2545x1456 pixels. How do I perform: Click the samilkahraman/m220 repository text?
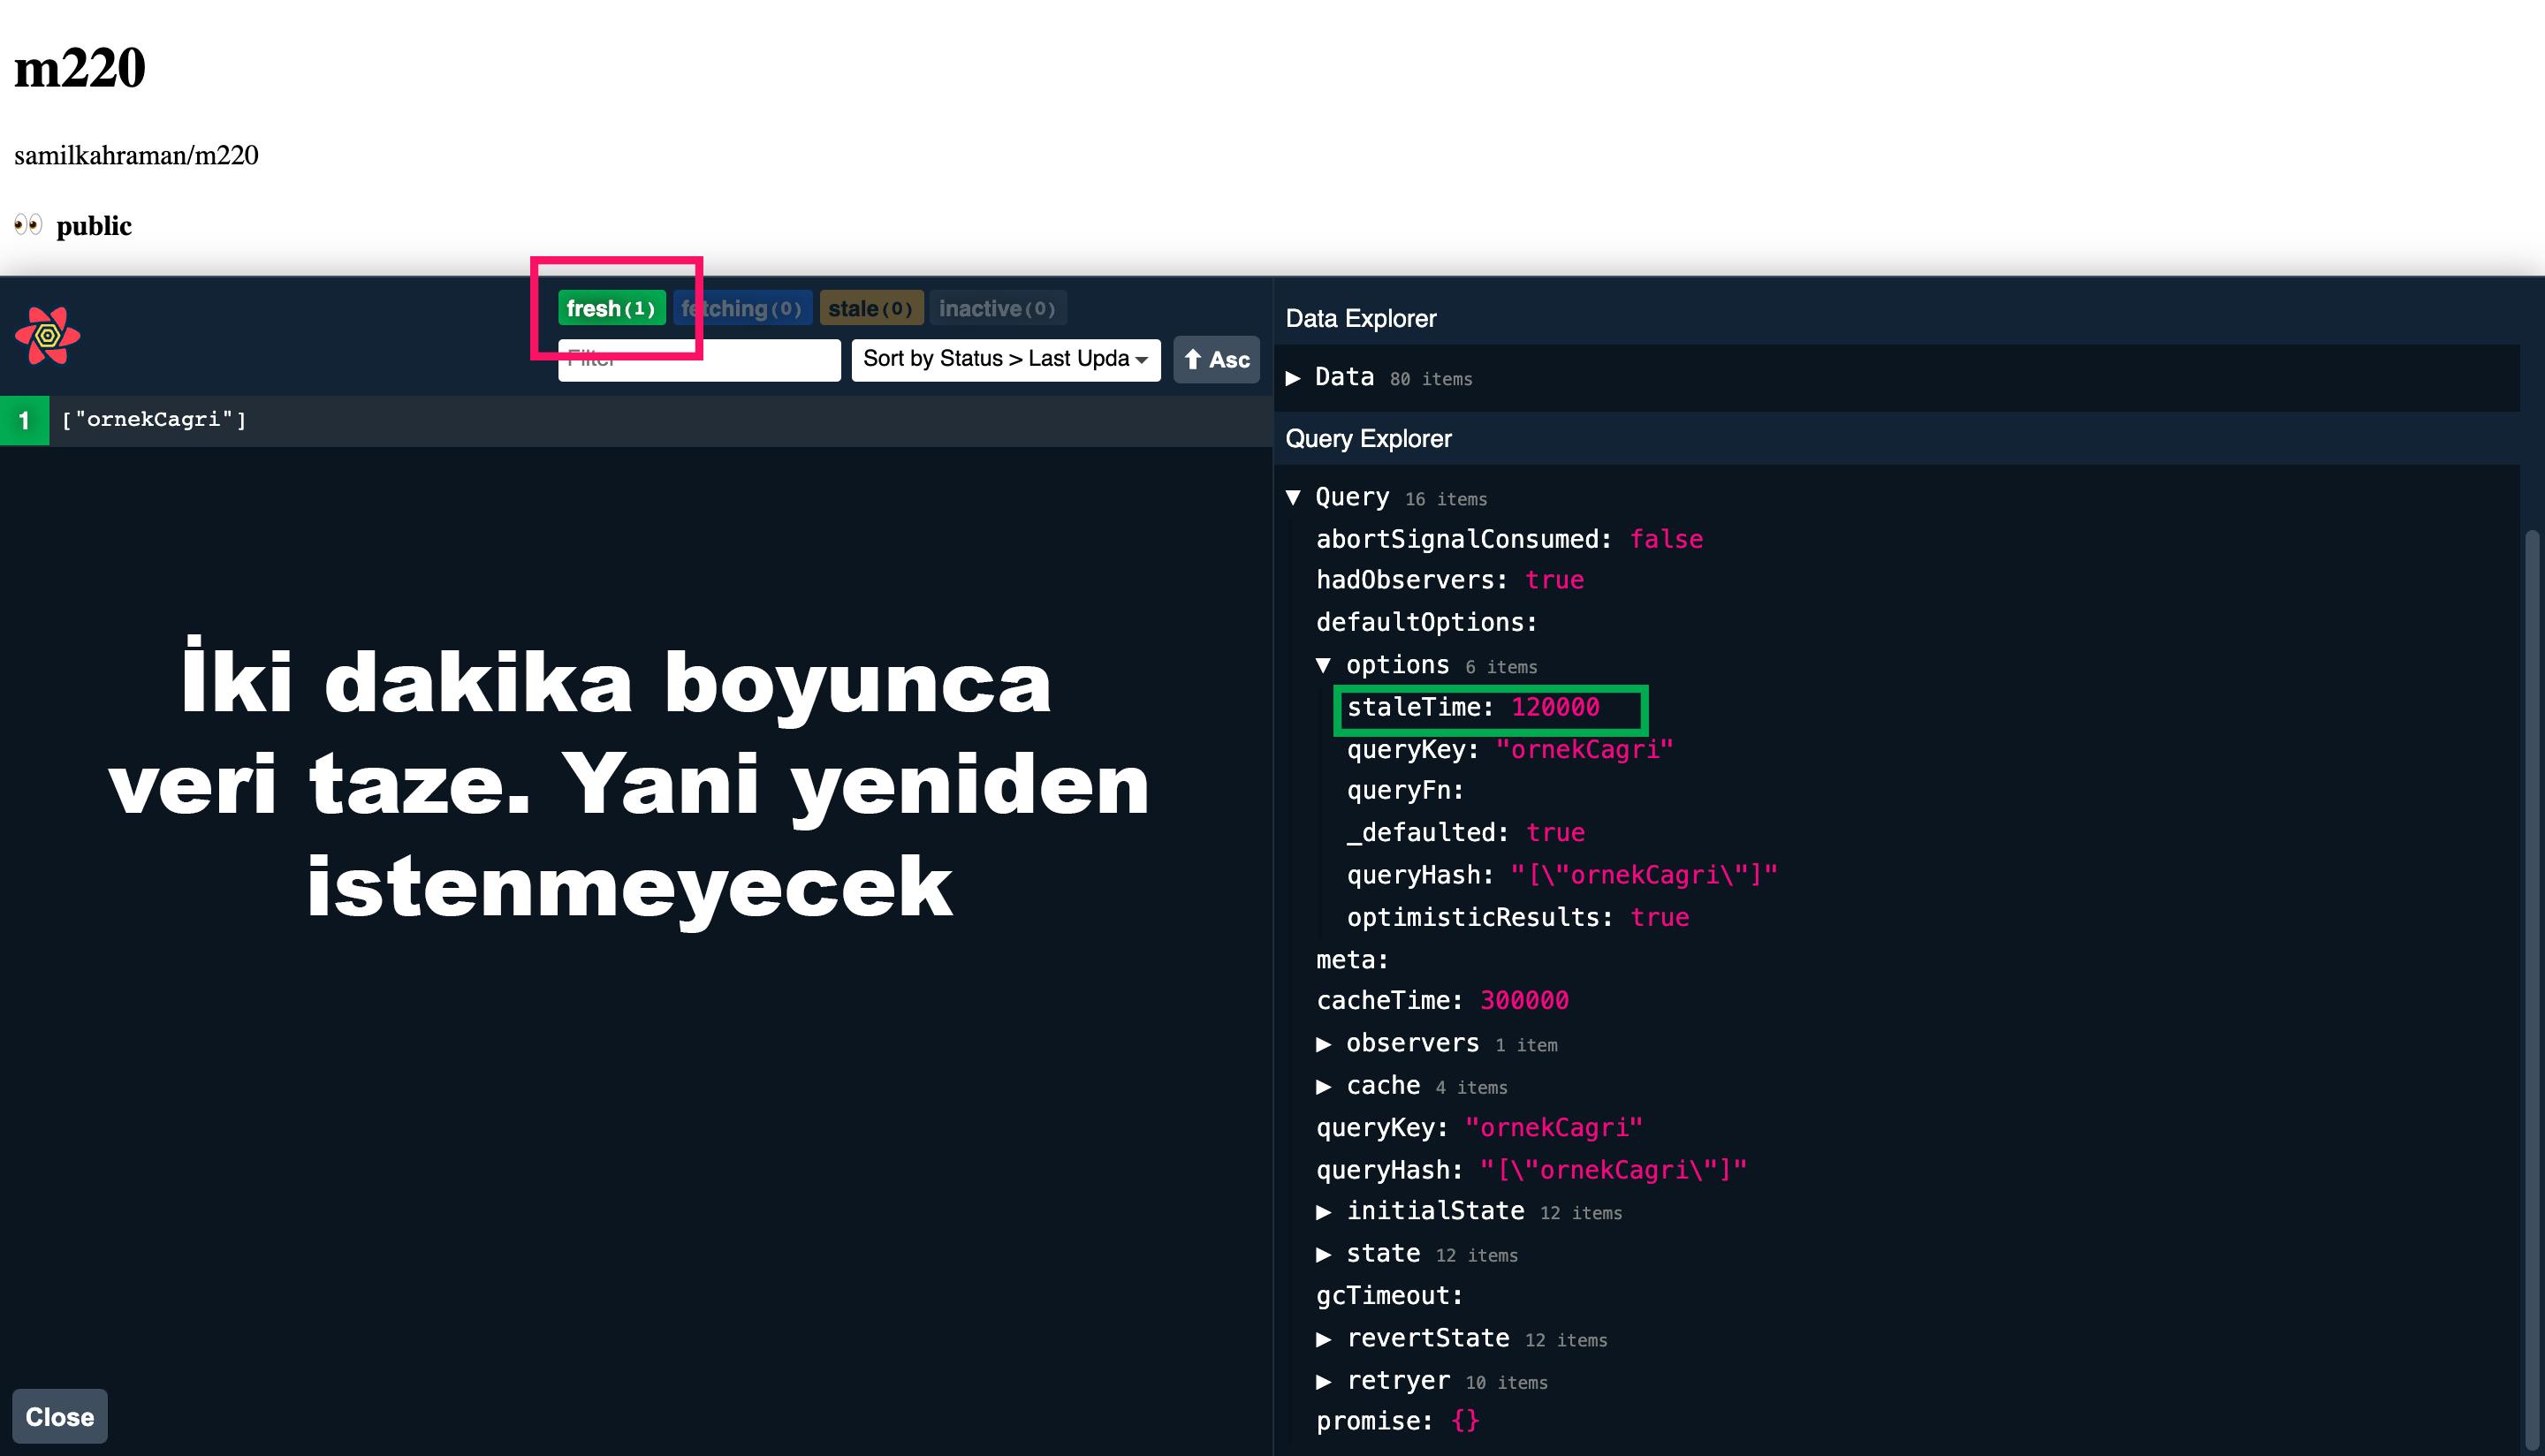coord(136,155)
